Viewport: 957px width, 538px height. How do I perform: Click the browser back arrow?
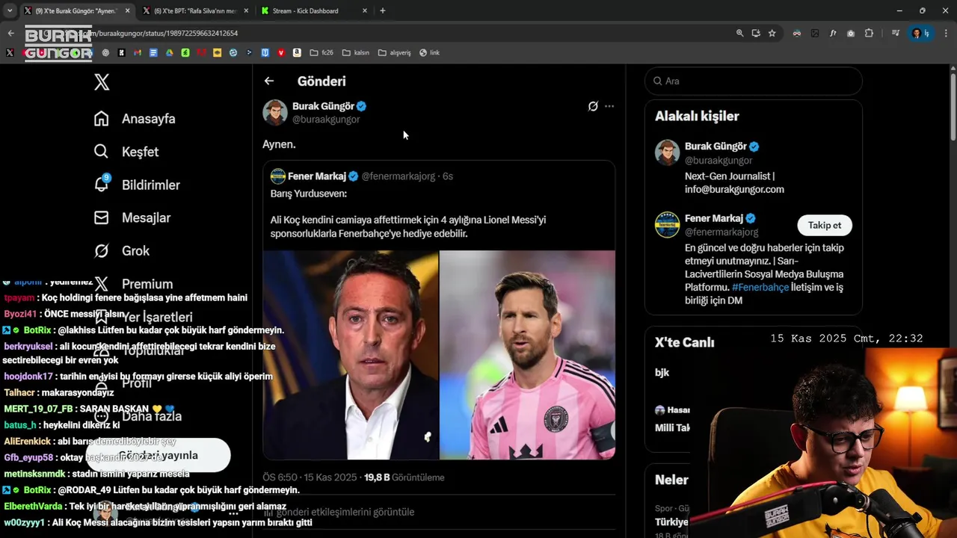(x=10, y=33)
